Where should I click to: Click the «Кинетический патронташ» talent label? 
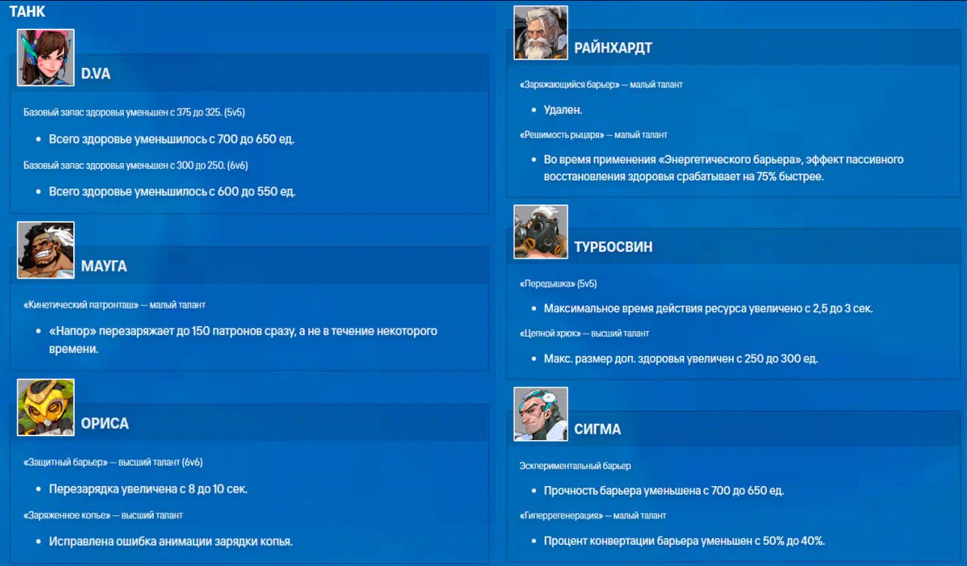[82, 305]
